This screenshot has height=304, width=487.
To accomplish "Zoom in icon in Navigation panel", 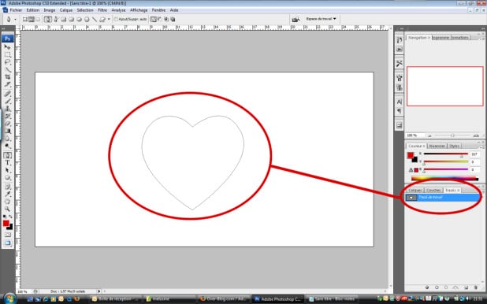I will [476, 135].
